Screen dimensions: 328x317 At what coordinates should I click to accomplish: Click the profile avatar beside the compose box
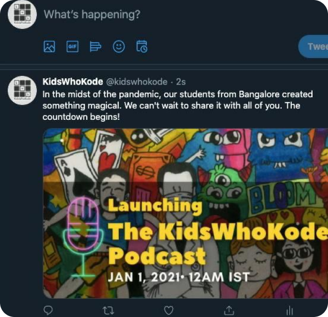point(23,15)
